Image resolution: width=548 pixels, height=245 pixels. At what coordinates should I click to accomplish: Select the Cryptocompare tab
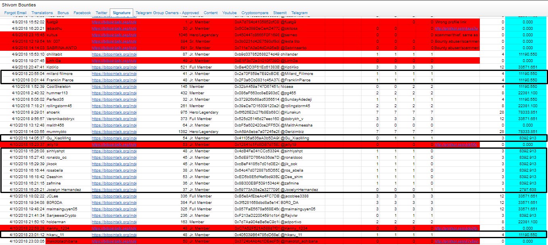click(255, 13)
